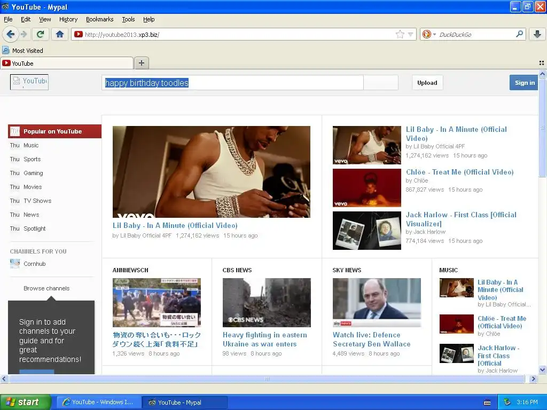547x410 pixels.
Task: Open the News category in the sidebar
Action: [32, 215]
